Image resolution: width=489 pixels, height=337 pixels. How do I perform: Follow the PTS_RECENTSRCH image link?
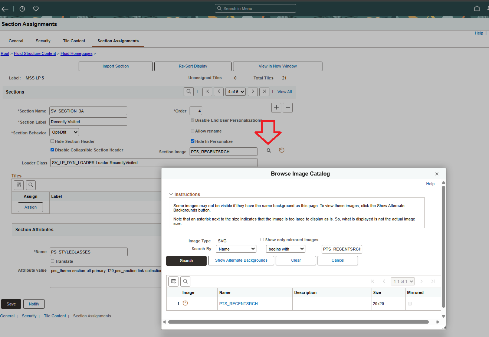238,303
